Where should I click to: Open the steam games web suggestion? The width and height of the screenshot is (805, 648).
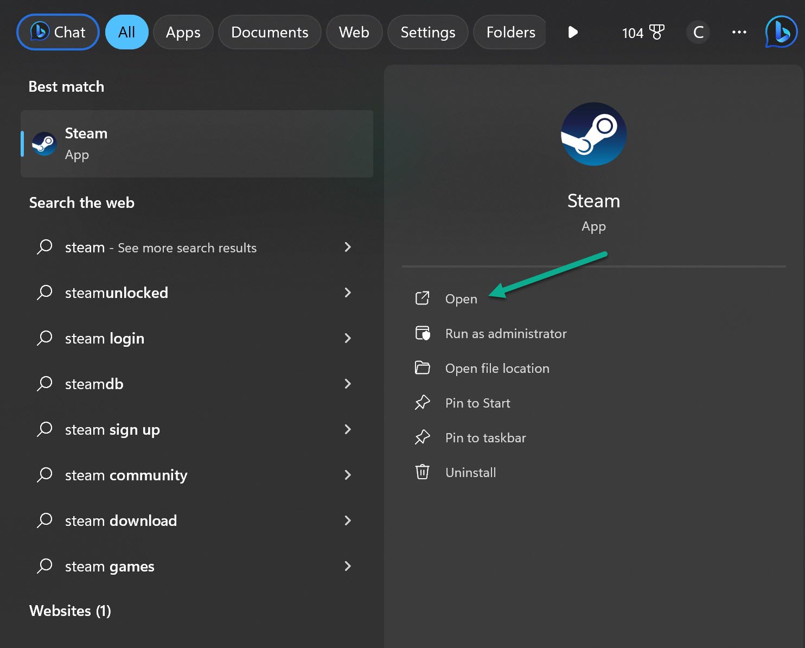click(197, 567)
